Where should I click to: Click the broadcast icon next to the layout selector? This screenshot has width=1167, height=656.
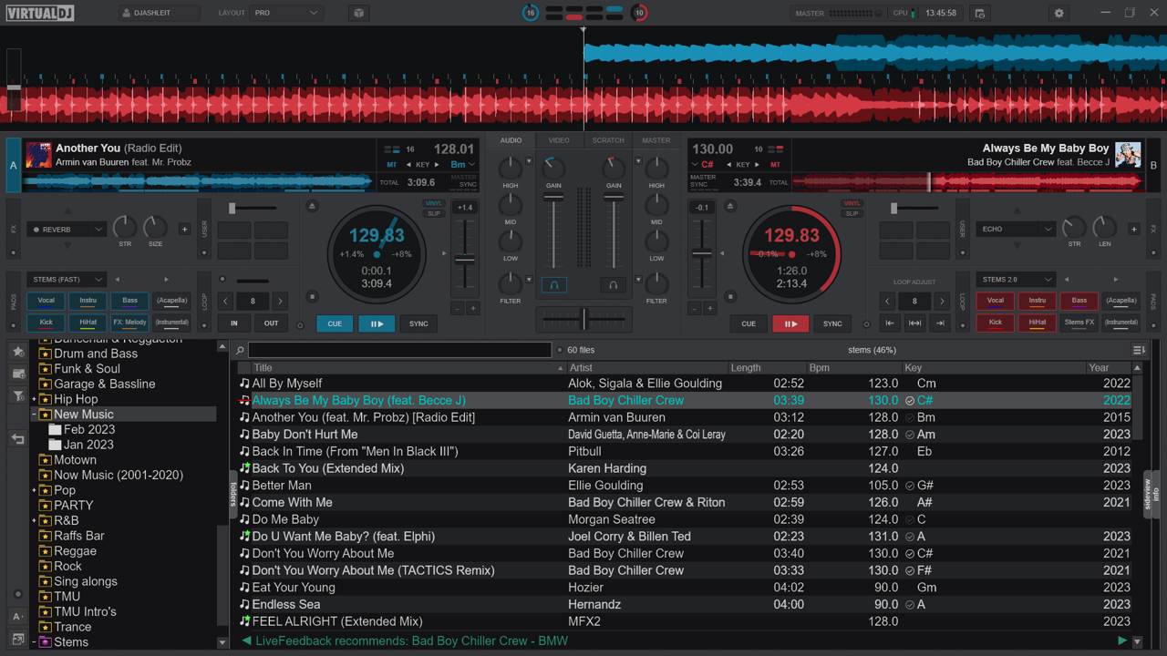pyautogui.click(x=358, y=13)
